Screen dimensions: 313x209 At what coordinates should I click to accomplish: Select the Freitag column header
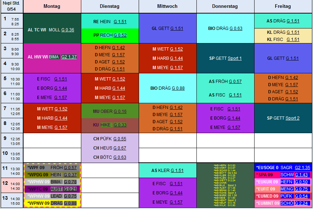point(283,7)
